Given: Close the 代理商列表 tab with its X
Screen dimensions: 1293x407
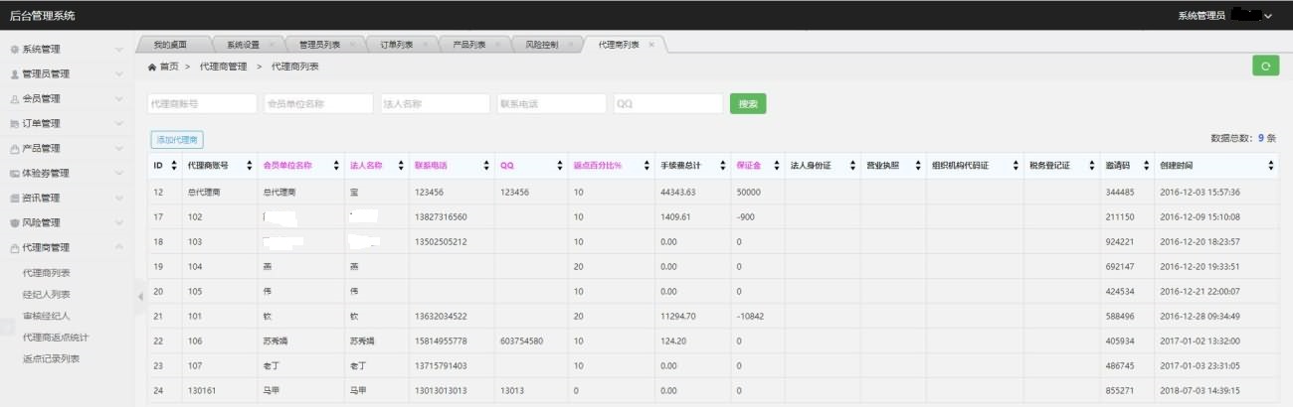Looking at the screenshot, I should (651, 45).
